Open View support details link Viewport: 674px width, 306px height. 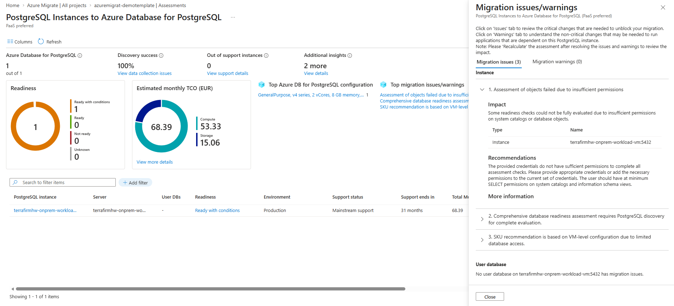pyautogui.click(x=228, y=73)
